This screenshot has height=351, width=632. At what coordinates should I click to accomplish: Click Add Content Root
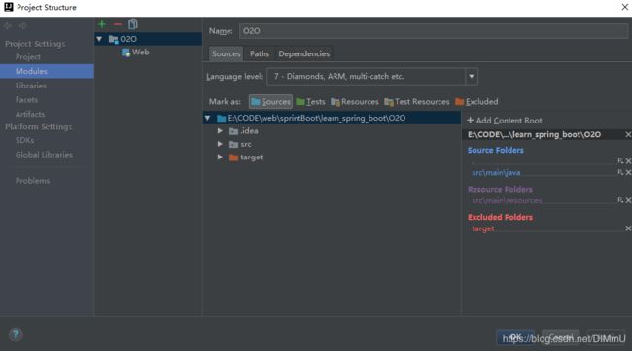[505, 121]
